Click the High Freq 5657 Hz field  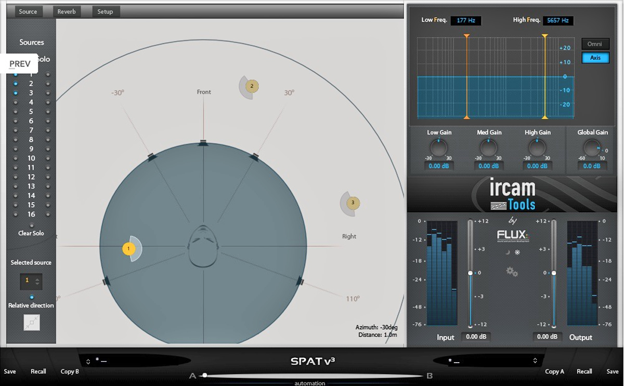(558, 21)
